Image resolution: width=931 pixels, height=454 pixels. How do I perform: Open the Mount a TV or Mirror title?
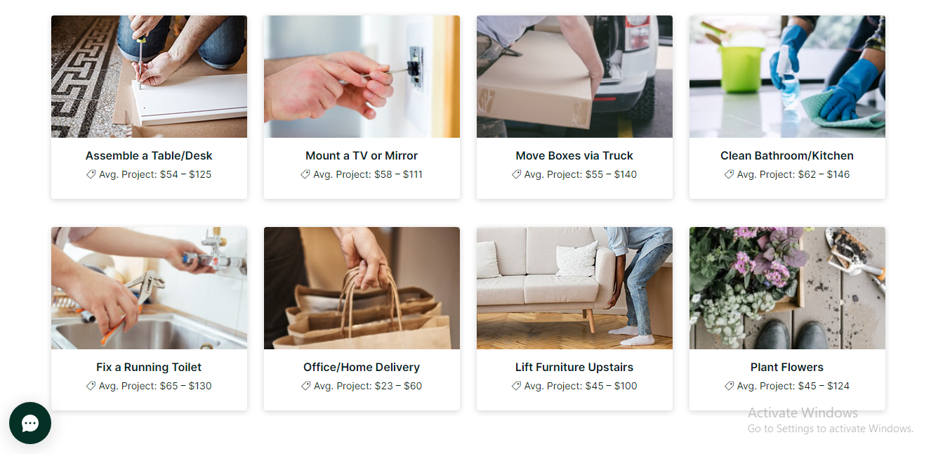[362, 155]
